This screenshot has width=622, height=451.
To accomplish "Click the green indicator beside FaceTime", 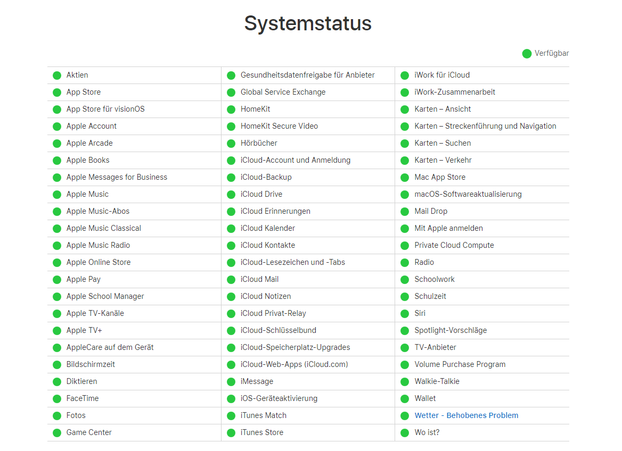I will tap(57, 398).
